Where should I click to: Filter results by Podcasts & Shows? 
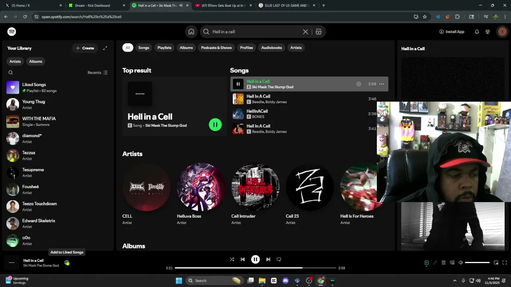216,48
